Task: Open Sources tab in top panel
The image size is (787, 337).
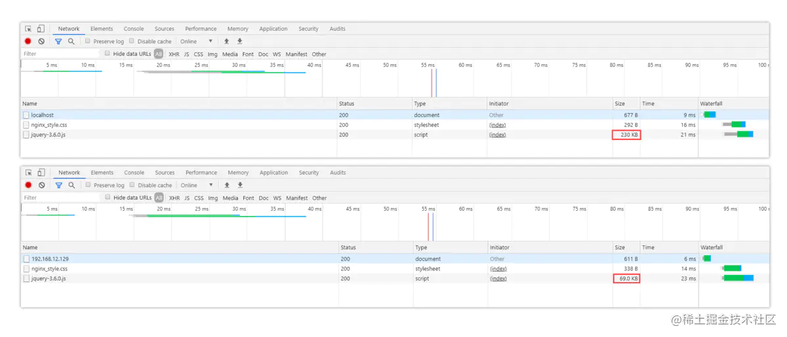Action: (x=165, y=29)
